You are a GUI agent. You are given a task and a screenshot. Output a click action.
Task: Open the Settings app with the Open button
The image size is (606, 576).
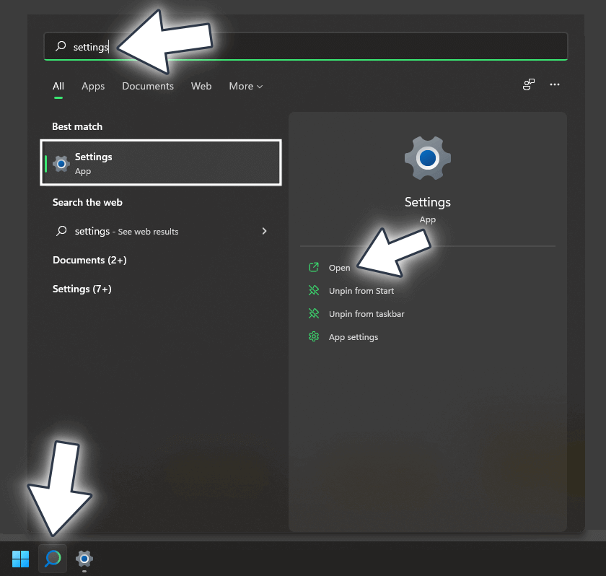(340, 267)
